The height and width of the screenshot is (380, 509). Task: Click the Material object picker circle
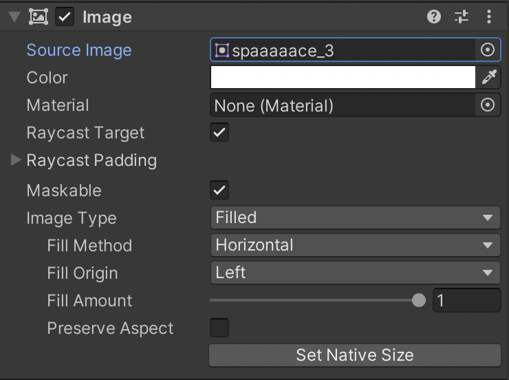pos(488,105)
